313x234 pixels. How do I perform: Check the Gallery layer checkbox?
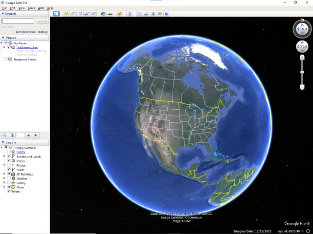[x=9, y=183]
